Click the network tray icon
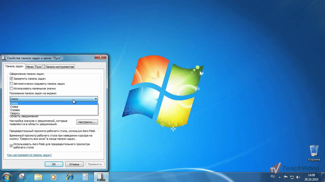The image size is (325, 182). point(292,177)
